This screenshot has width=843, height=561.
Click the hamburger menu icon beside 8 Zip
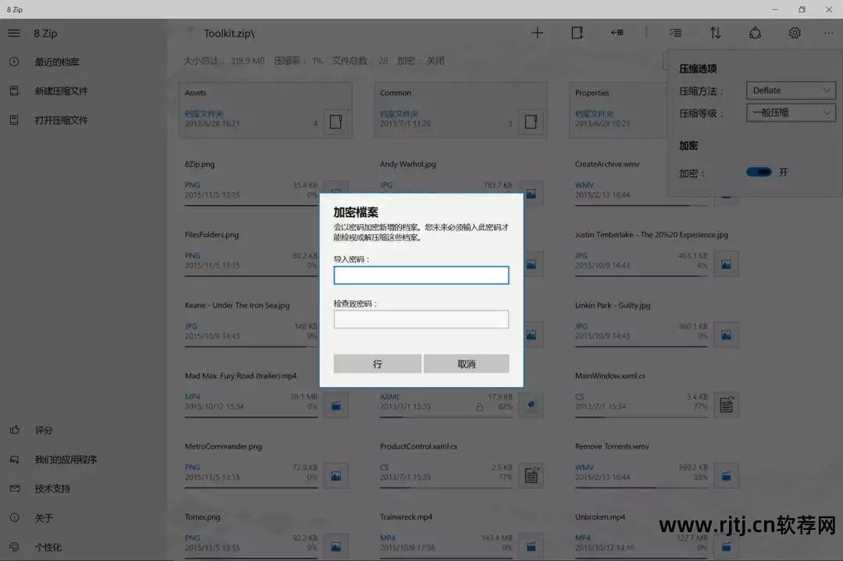pyautogui.click(x=13, y=33)
